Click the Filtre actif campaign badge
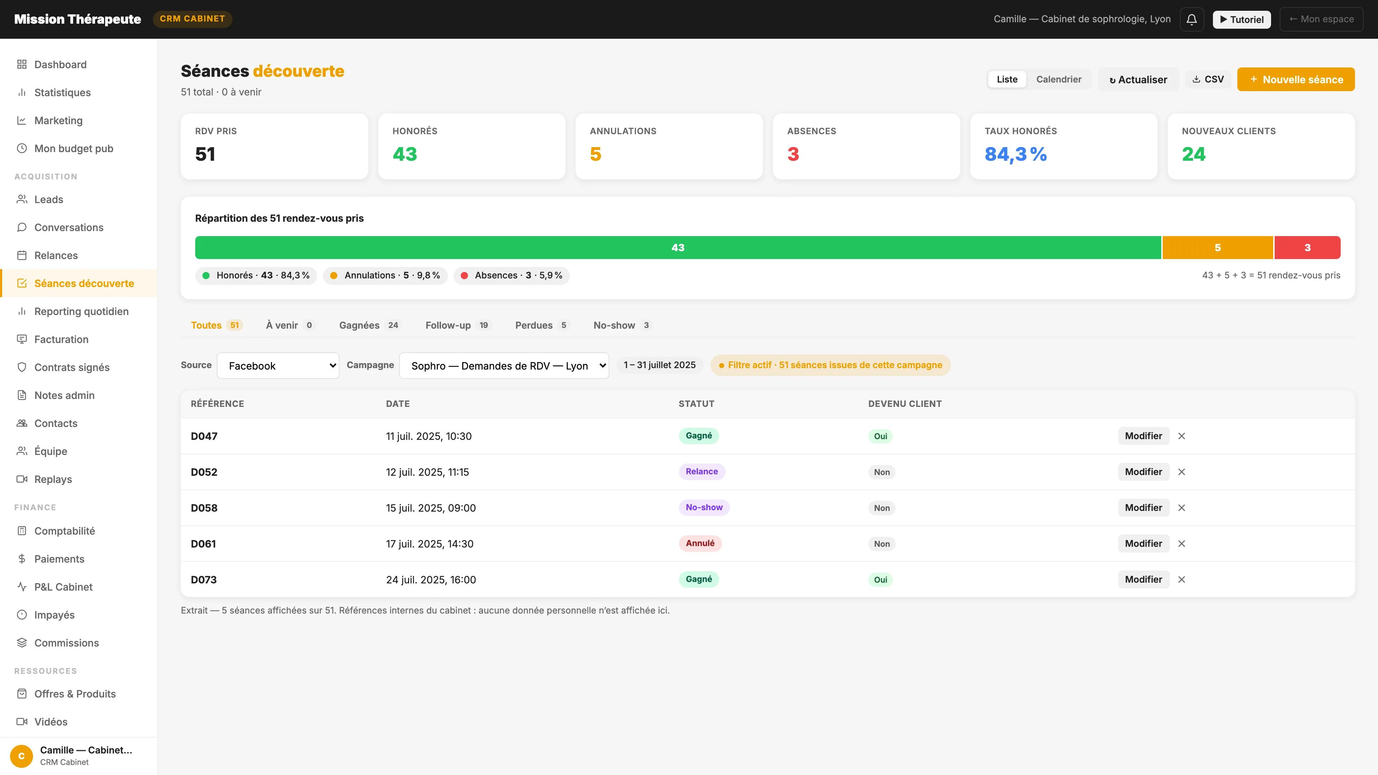Image resolution: width=1378 pixels, height=775 pixels. (830, 365)
